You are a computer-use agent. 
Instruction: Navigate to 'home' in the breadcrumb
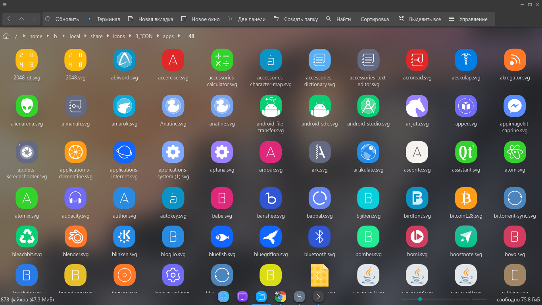click(36, 36)
